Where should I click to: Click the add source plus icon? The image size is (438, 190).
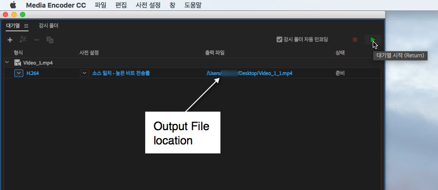(10, 40)
